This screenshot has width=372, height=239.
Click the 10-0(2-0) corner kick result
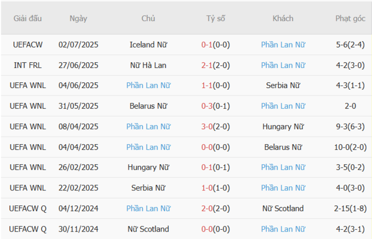[350, 147]
